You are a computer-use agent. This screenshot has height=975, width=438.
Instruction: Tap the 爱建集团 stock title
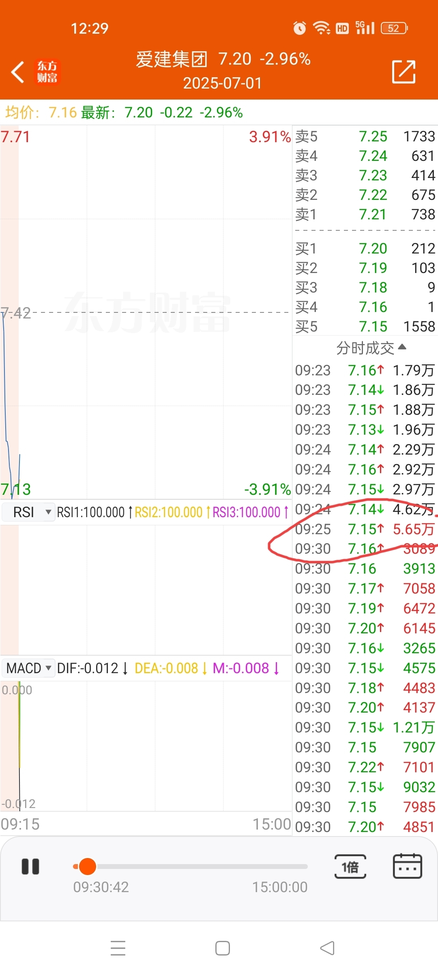172,59
